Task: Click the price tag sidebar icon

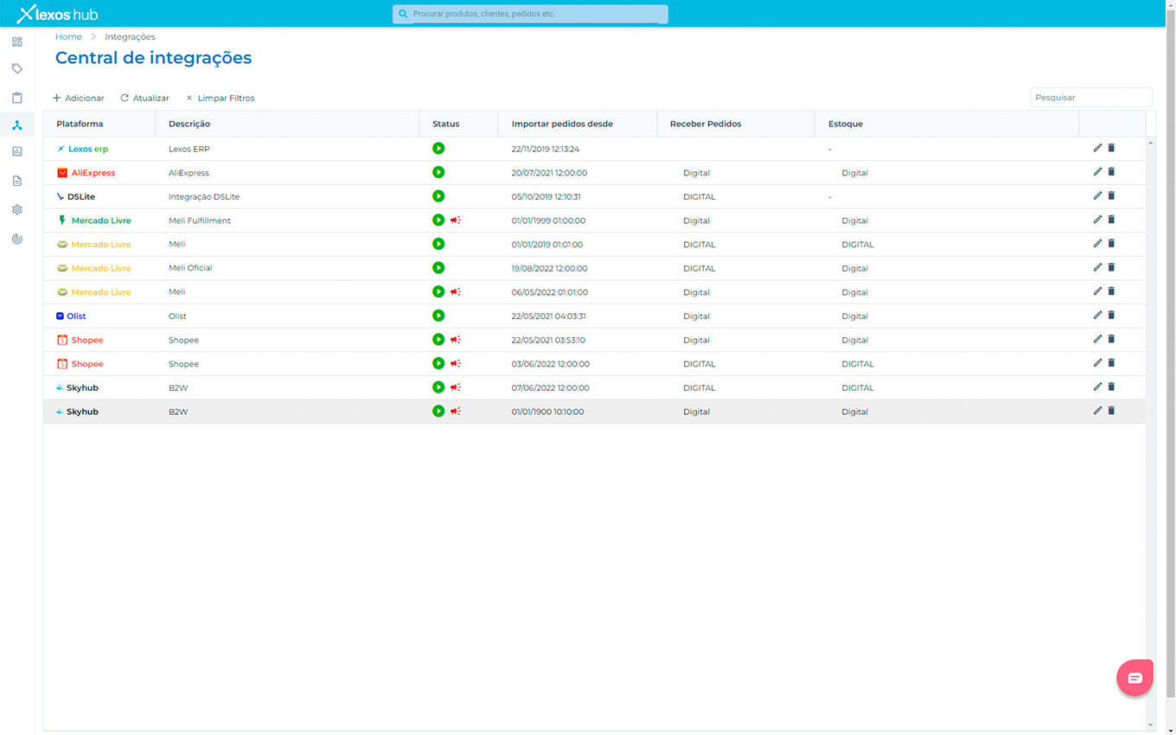Action: [16, 69]
